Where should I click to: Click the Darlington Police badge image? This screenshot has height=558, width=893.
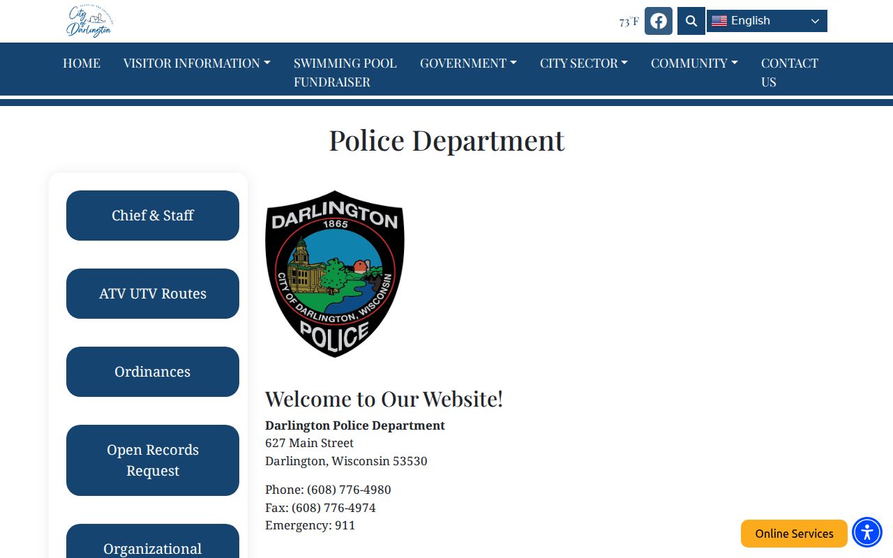335,273
